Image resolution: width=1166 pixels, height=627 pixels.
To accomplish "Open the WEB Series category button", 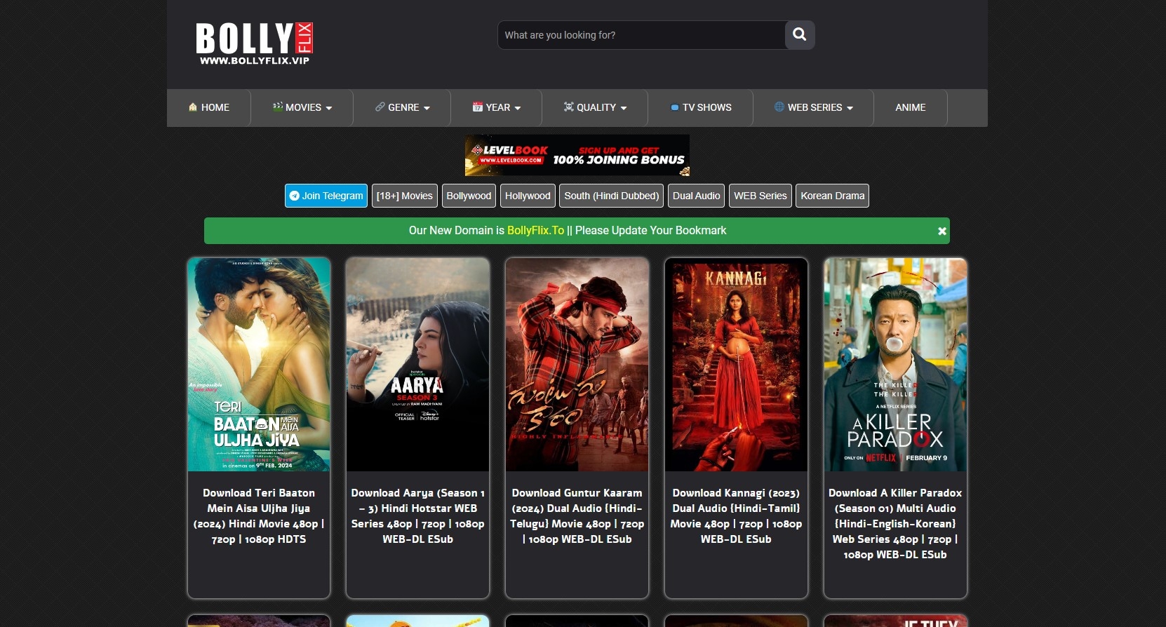I will 760,196.
